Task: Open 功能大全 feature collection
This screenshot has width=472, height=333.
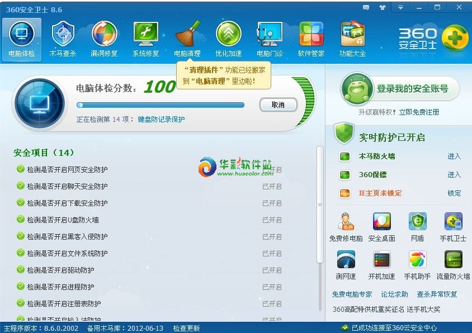Action: click(352, 40)
